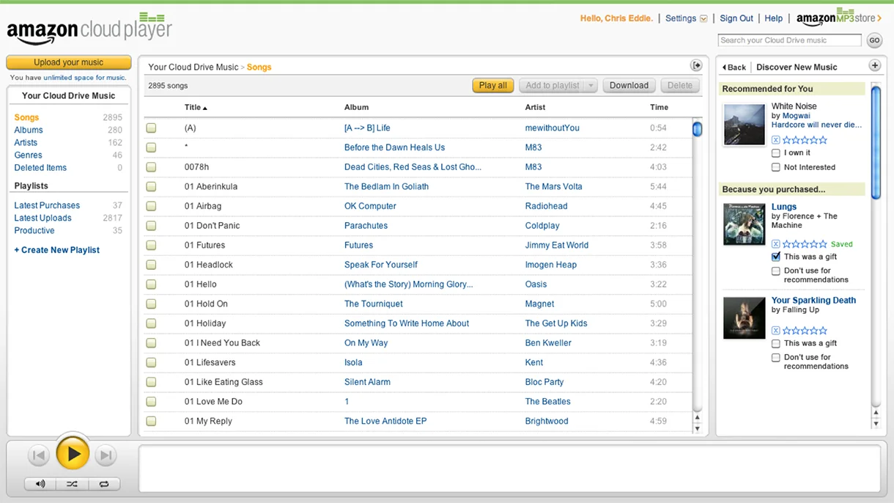
Task: Click the GO search button
Action: tap(873, 40)
